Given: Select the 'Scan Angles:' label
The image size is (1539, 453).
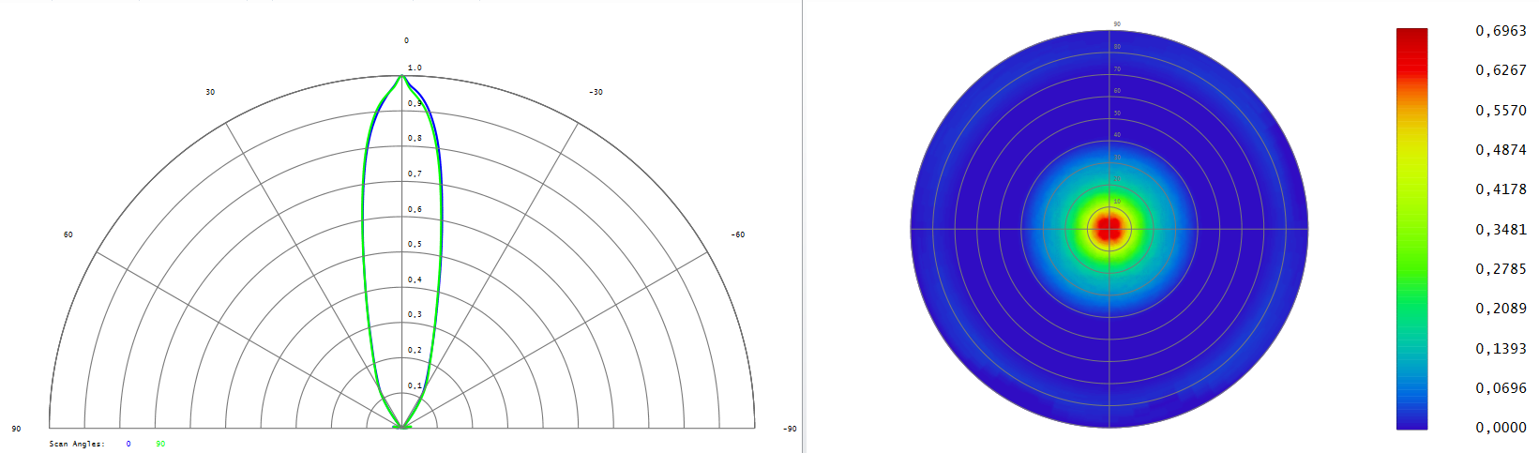Looking at the screenshot, I should [77, 444].
